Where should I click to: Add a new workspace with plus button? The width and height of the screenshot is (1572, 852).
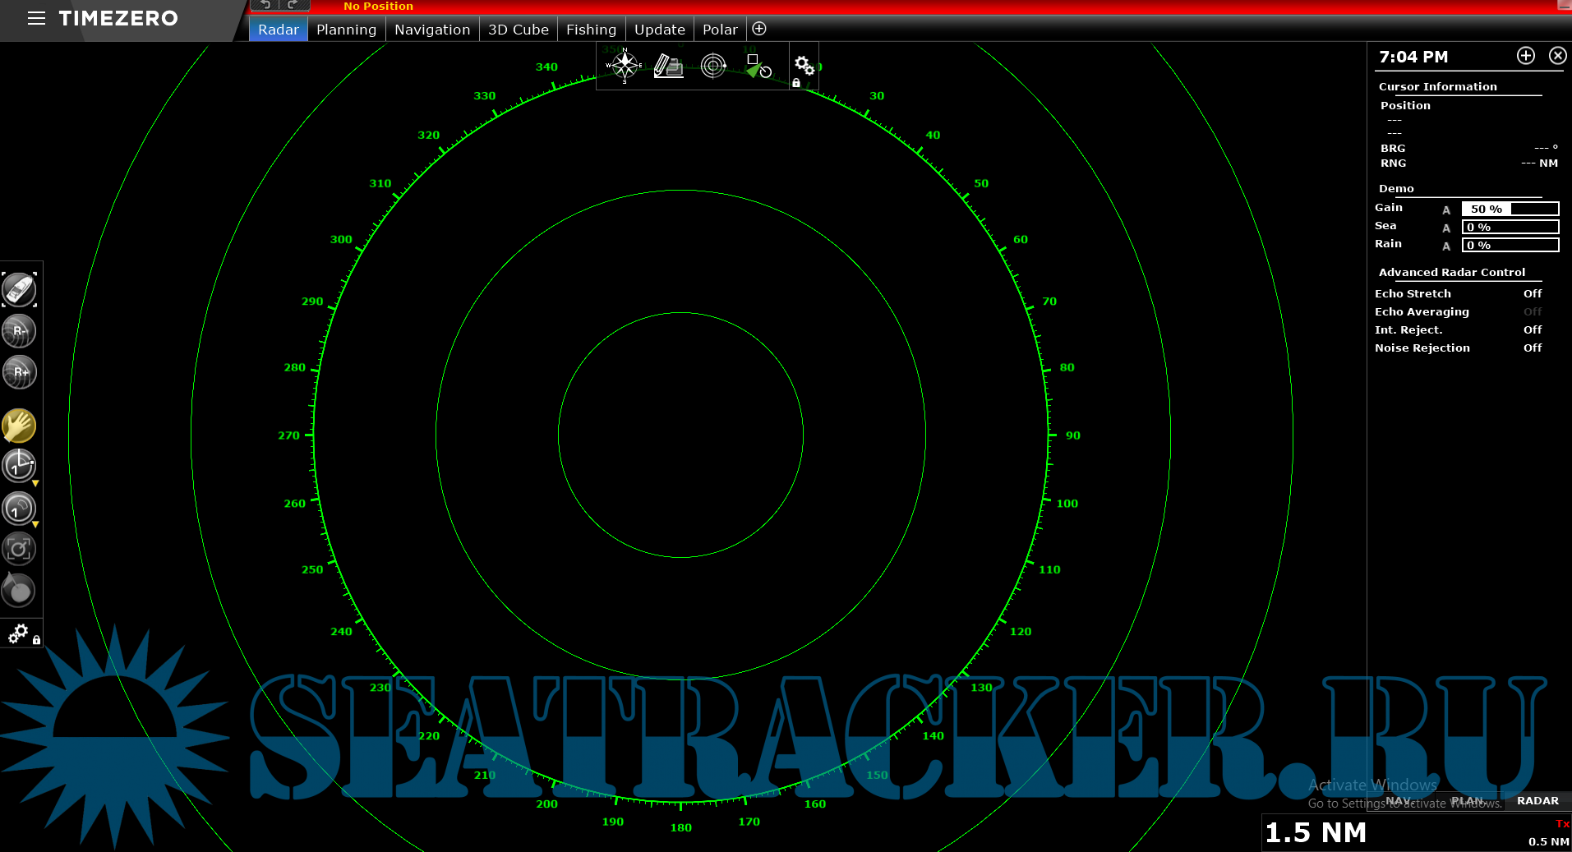759,29
